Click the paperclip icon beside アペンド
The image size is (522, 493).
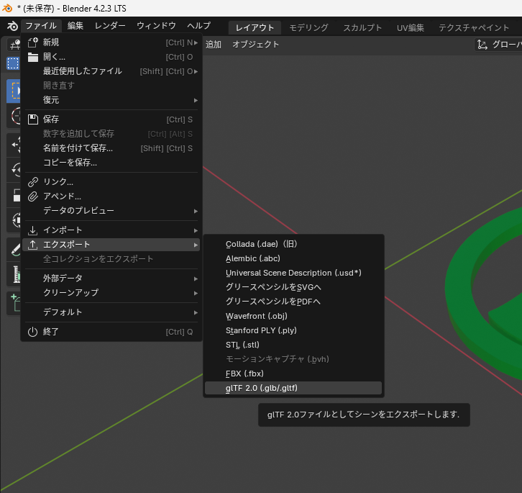(32, 196)
